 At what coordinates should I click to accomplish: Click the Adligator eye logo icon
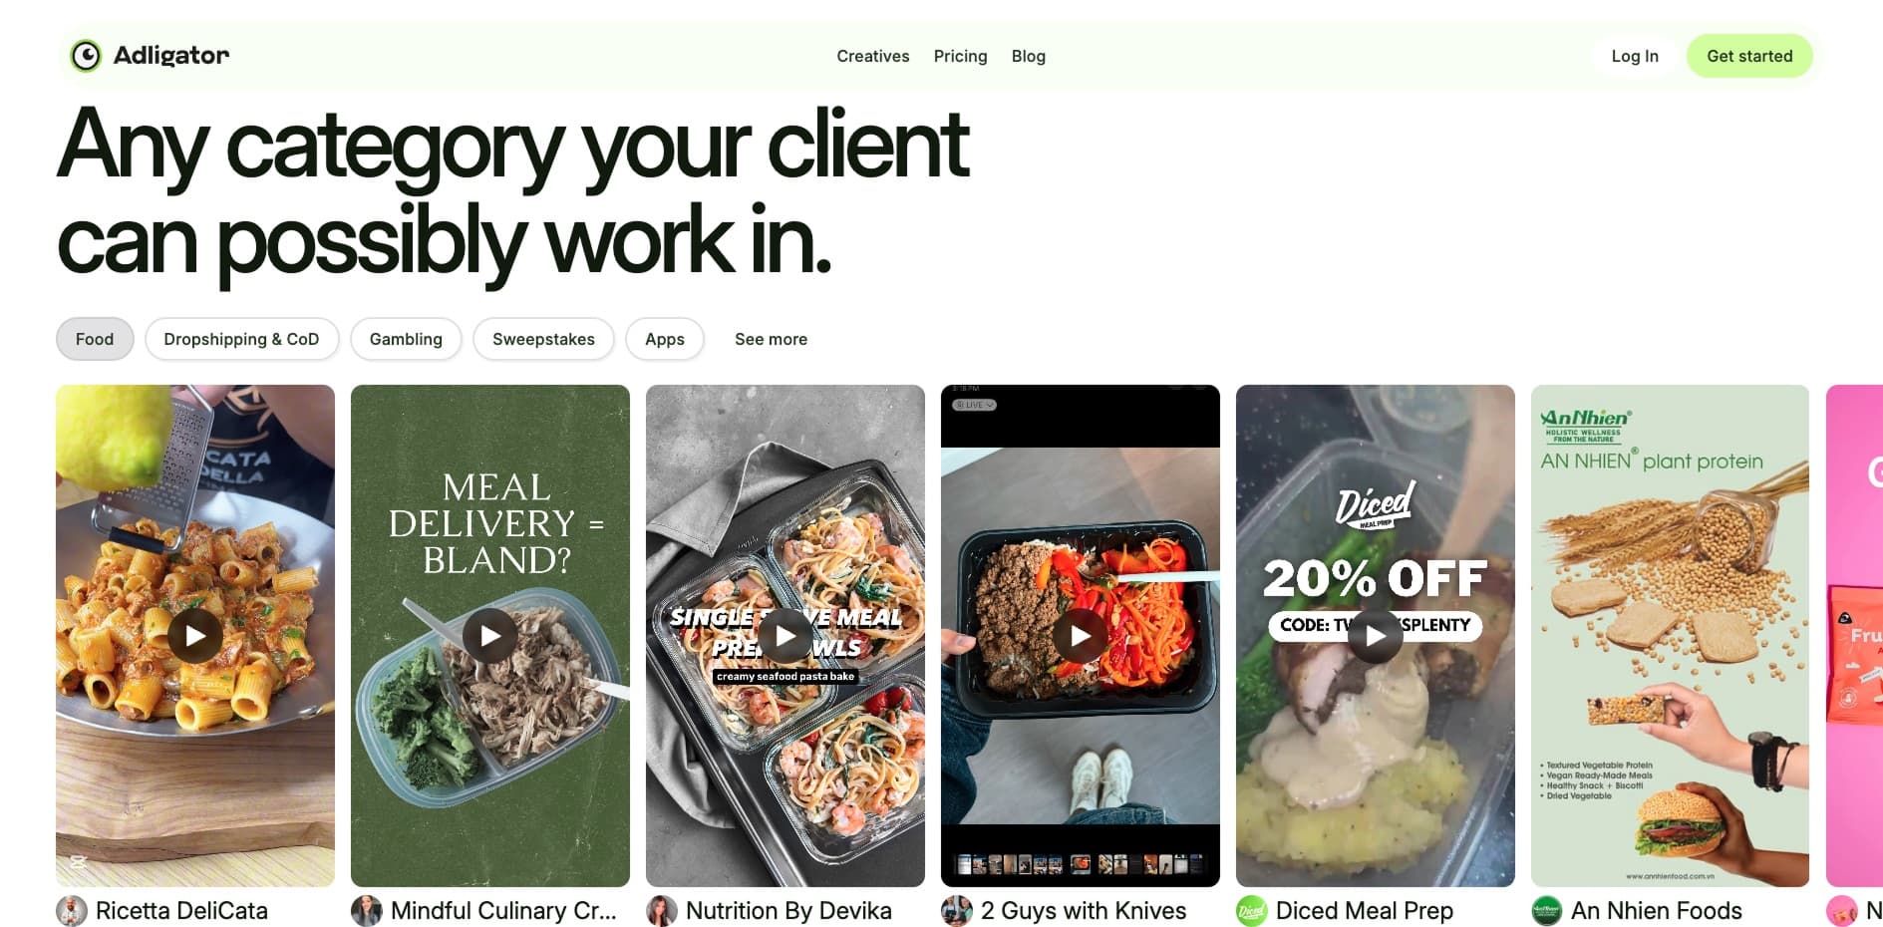pyautogui.click(x=86, y=56)
